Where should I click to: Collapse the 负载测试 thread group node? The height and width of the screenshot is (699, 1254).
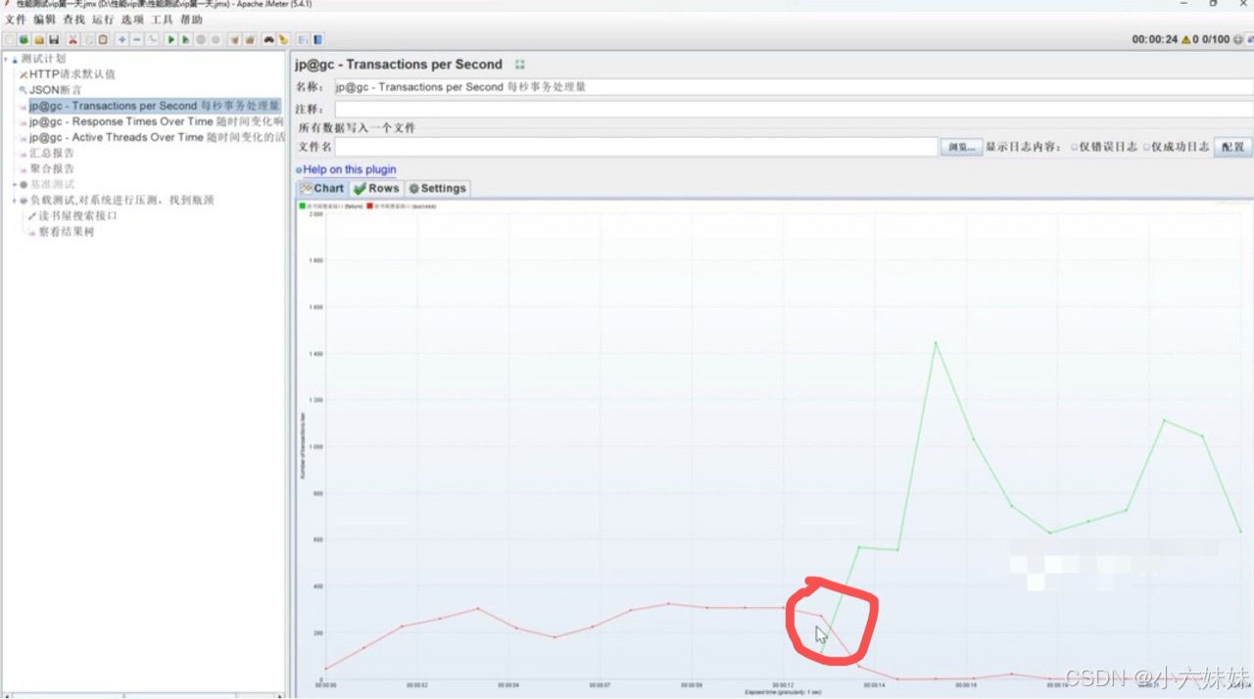coord(15,200)
